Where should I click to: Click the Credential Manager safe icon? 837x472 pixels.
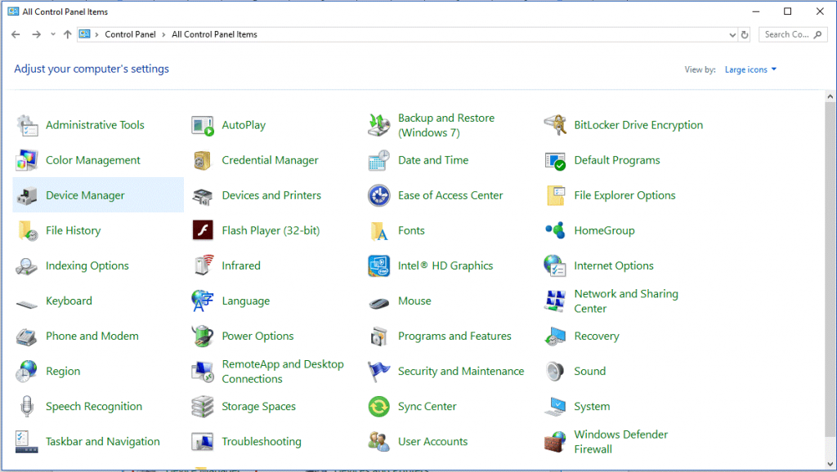203,161
